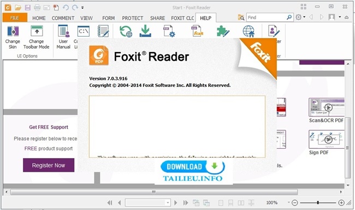Image resolution: width=355 pixels, height=210 pixels.
Task: Click the next view icon in status bar
Action: (x=206, y=202)
